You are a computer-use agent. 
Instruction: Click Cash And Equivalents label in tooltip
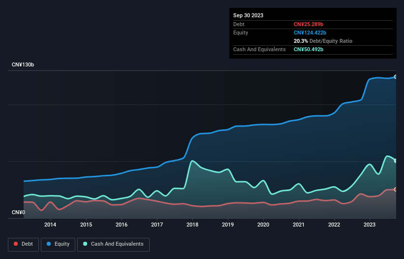[259, 49]
